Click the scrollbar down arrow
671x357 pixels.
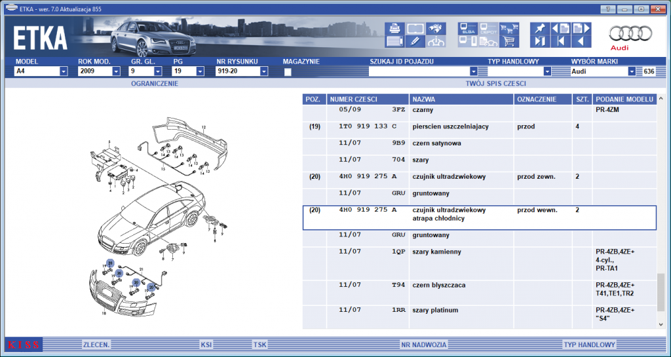[662, 324]
